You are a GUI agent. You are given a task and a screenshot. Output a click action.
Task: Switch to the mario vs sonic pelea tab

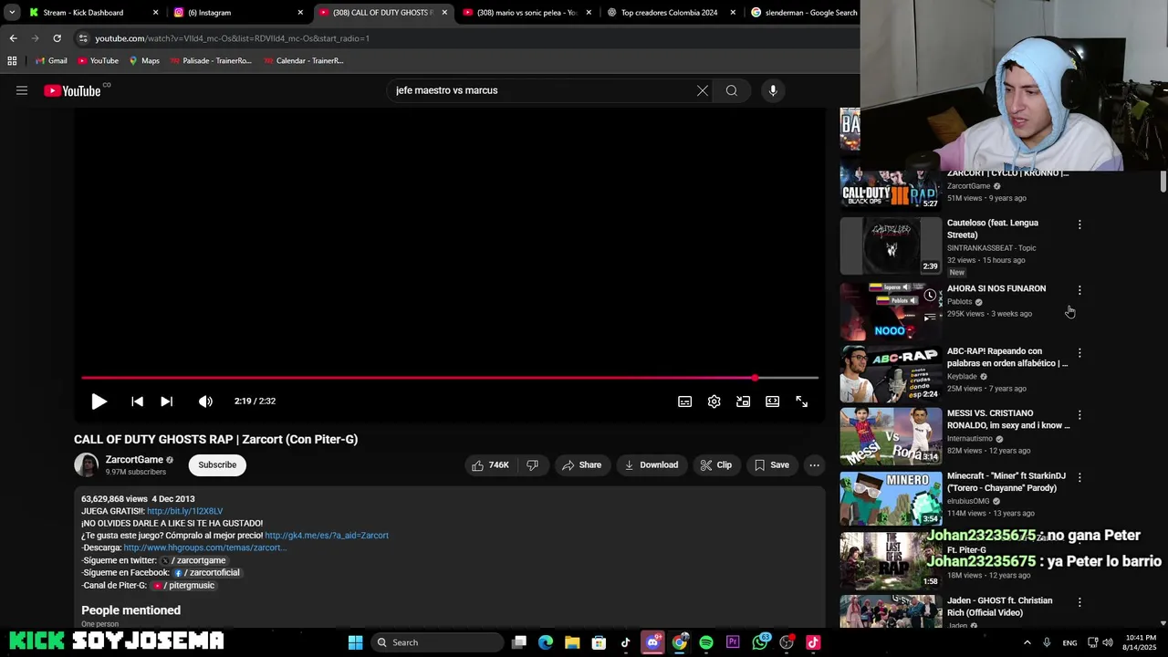tap(527, 13)
